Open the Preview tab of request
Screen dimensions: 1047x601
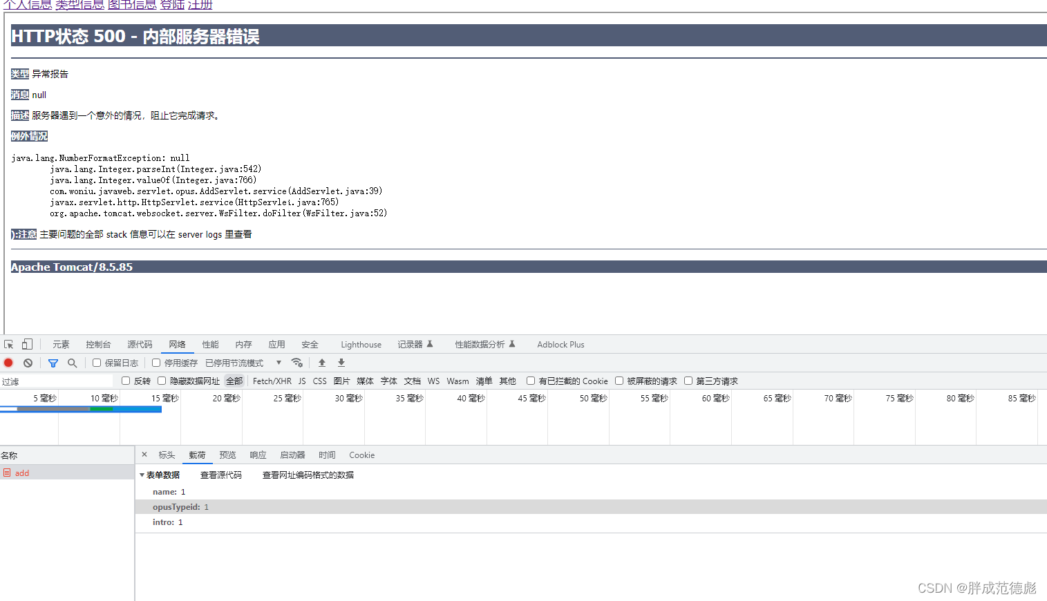point(227,455)
